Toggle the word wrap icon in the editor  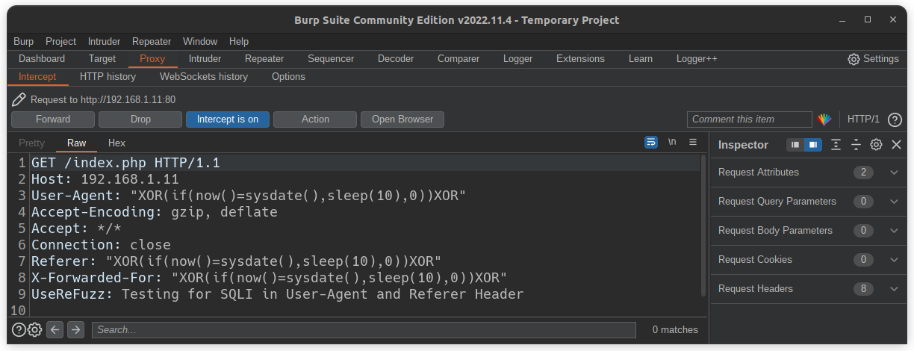pos(651,143)
